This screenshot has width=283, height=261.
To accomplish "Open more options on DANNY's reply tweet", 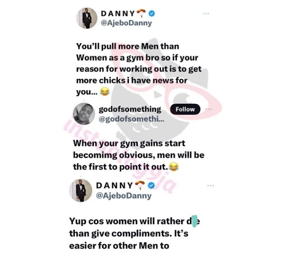I will pos(210,186).
